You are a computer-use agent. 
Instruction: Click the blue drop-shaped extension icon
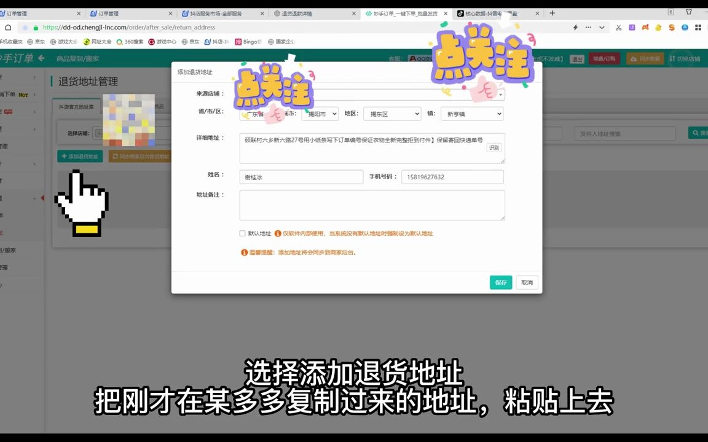pos(685,28)
